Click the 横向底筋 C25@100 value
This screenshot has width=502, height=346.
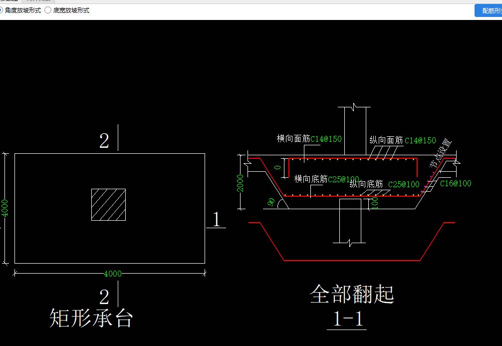(x=343, y=179)
